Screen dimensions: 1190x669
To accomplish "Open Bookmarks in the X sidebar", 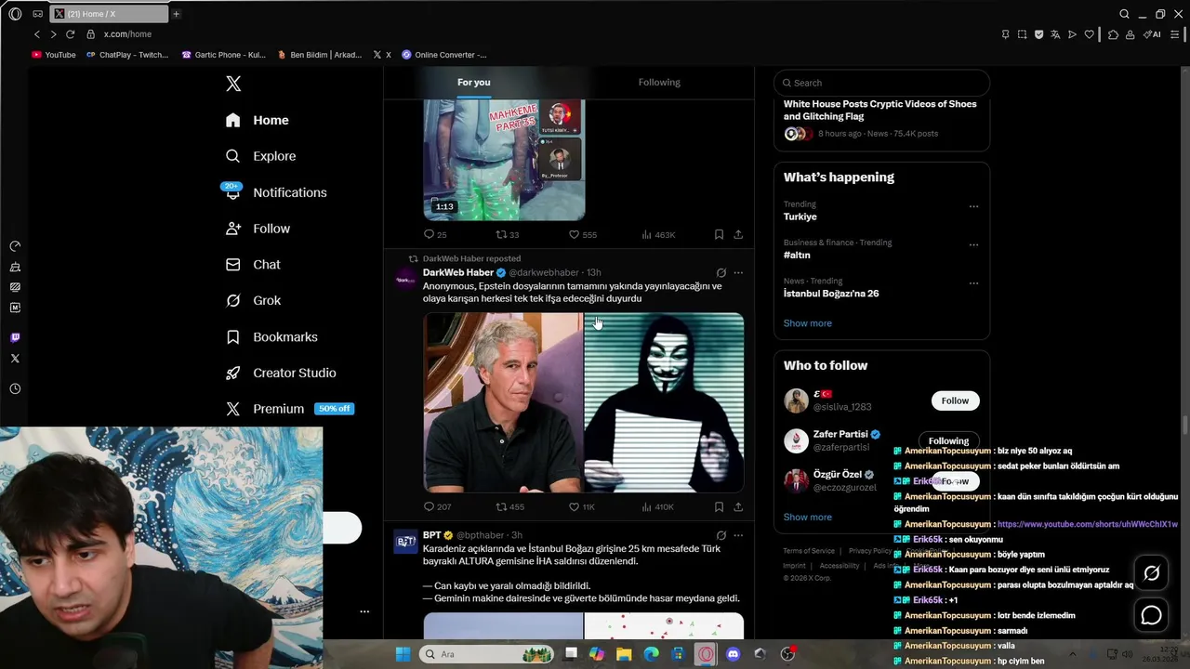I will [271, 337].
